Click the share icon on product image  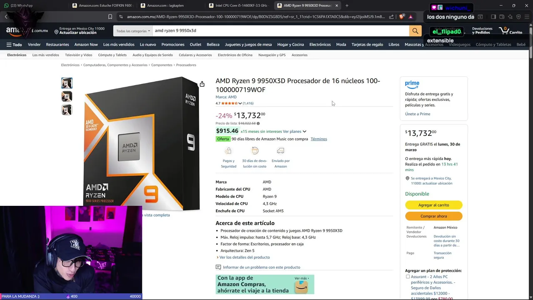click(202, 84)
